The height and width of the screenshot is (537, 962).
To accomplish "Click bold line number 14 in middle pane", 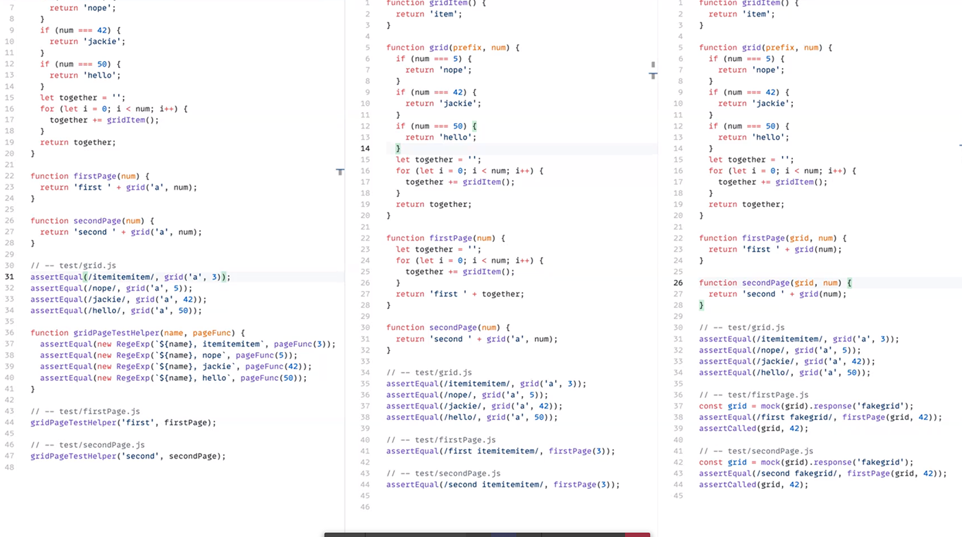I will pos(365,149).
